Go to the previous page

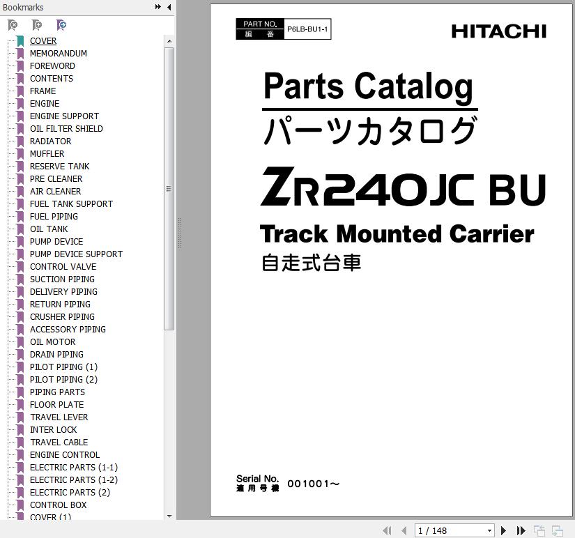(404, 530)
